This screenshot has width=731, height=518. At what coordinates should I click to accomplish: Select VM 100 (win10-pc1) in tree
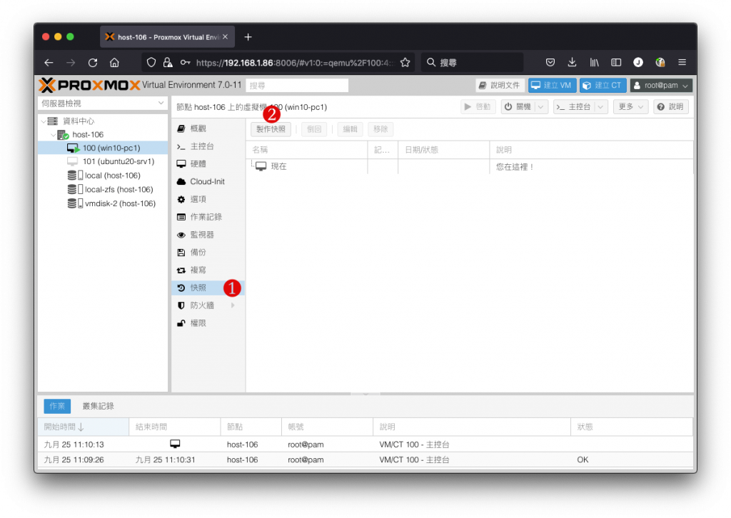103,148
